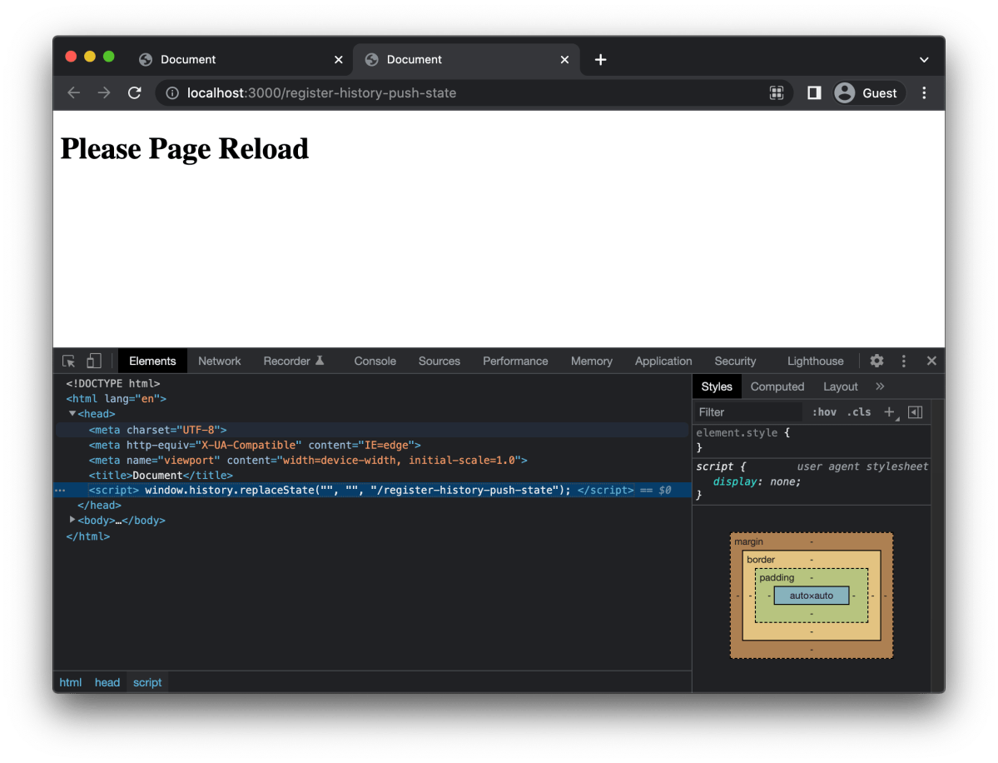Close the first Document tab
The image size is (998, 763).
point(339,59)
